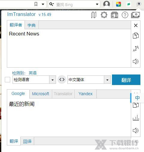Open the bookmark dropdown arrow
The width and height of the screenshot is (144, 152).
pos(43,4)
